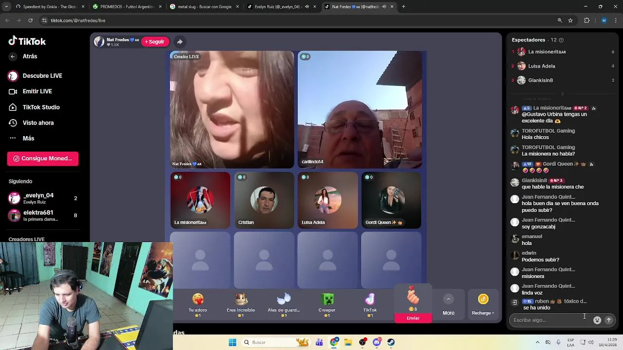The width and height of the screenshot is (623, 350).
Task: Bookmark this page with the star
Action: tap(570, 20)
